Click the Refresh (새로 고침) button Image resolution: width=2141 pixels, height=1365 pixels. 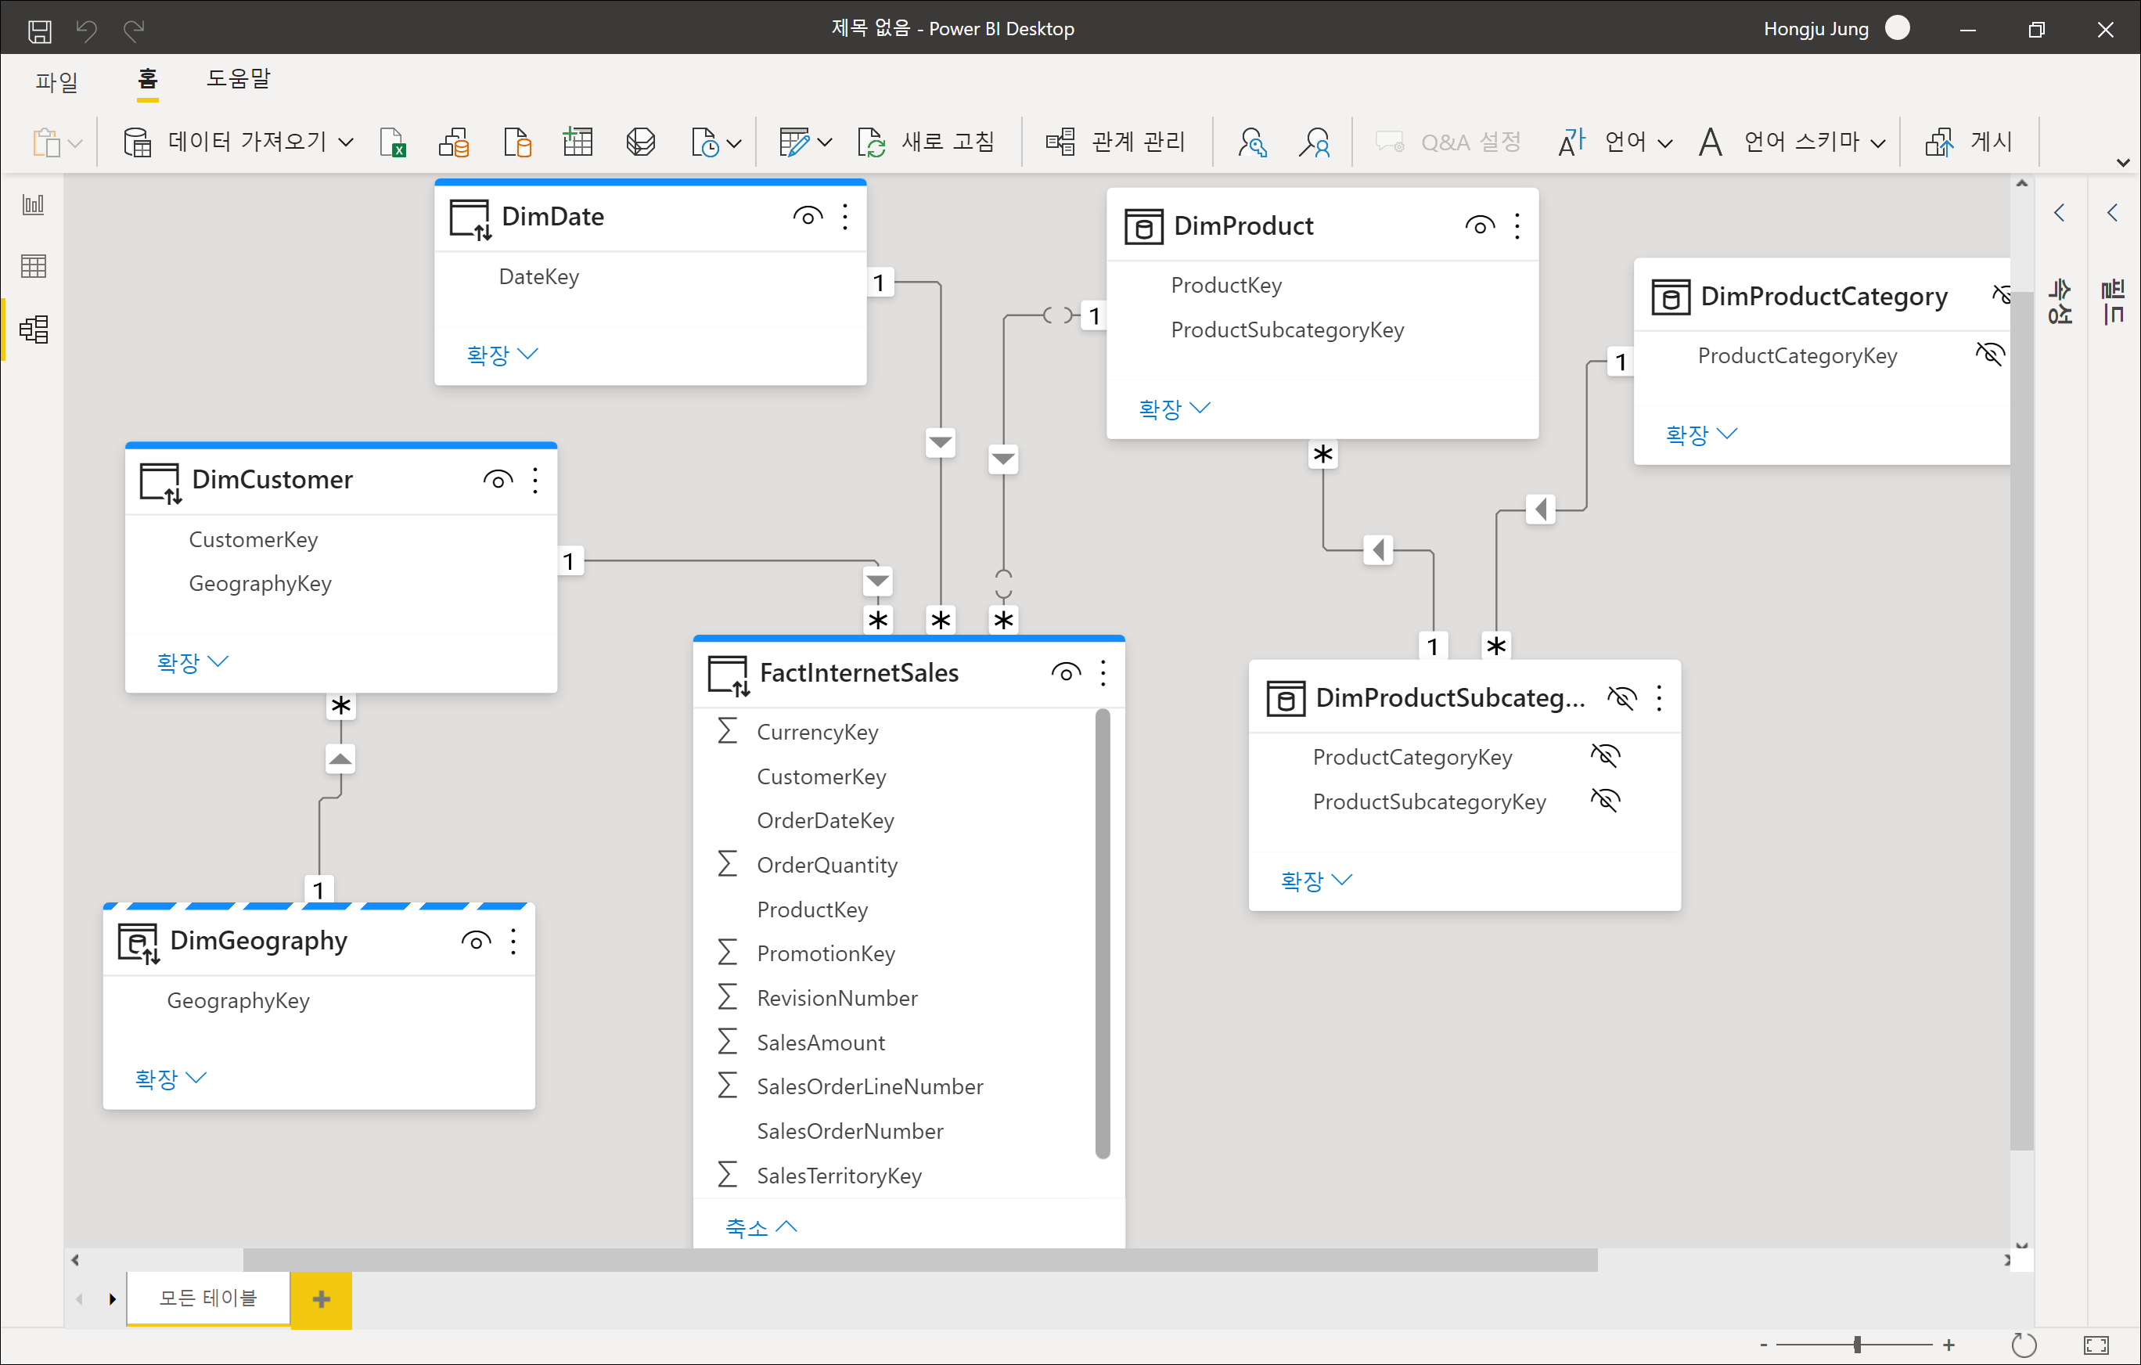[926, 142]
